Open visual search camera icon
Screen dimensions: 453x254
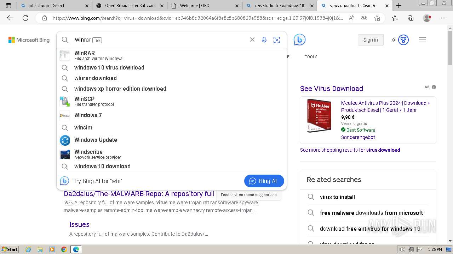tap(277, 40)
